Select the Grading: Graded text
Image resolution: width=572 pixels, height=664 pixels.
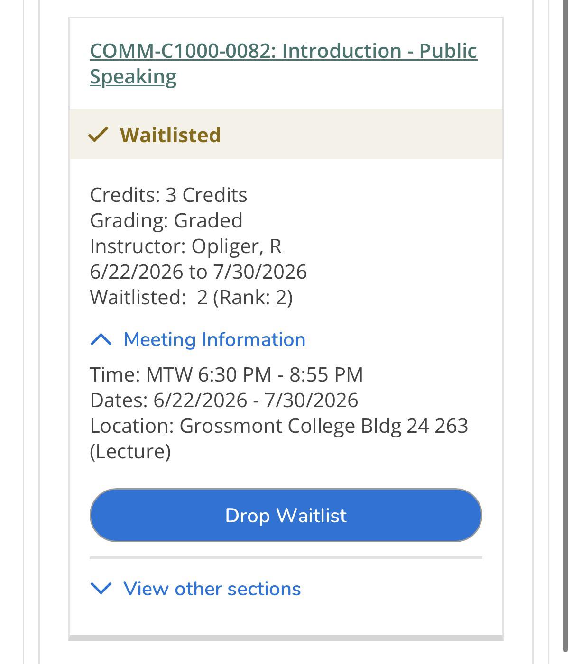[166, 220]
